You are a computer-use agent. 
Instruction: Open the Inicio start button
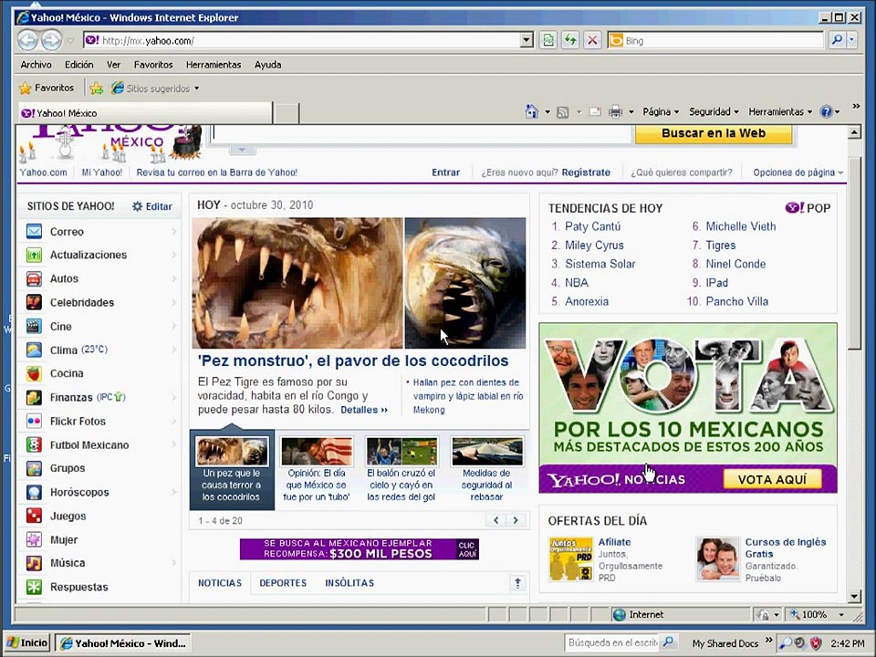tap(26, 643)
